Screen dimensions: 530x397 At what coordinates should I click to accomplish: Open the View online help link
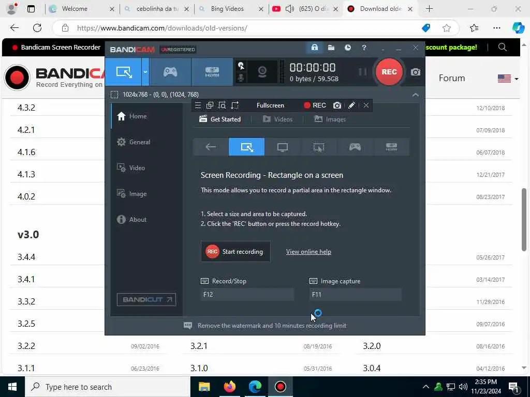coord(308,252)
